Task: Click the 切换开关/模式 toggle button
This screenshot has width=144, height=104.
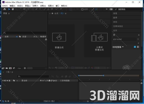Action: click(49, 101)
